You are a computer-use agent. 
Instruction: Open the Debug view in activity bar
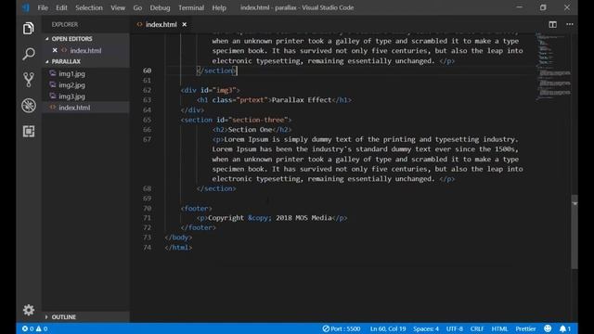pos(29,105)
